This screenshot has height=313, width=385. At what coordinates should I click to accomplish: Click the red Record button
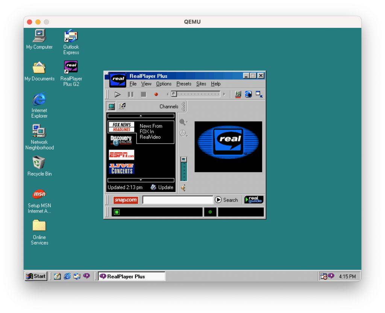(x=156, y=94)
